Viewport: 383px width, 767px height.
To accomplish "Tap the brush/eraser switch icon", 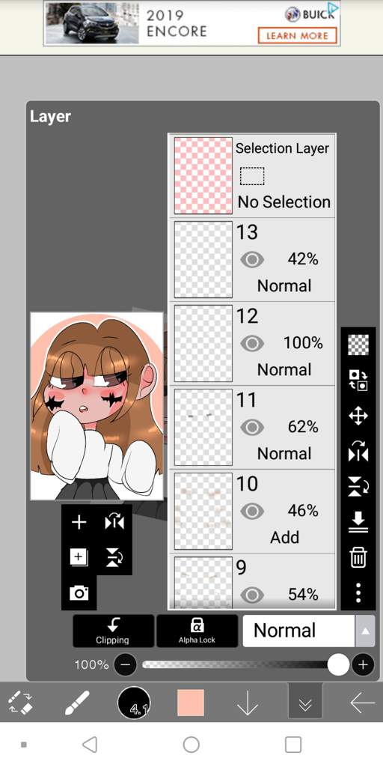I will [x=20, y=703].
